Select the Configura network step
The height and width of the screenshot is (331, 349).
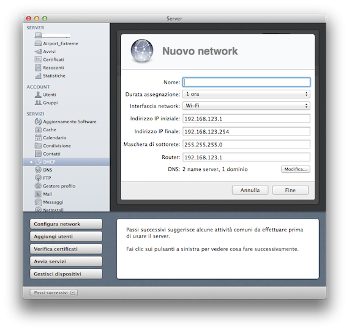(66, 224)
